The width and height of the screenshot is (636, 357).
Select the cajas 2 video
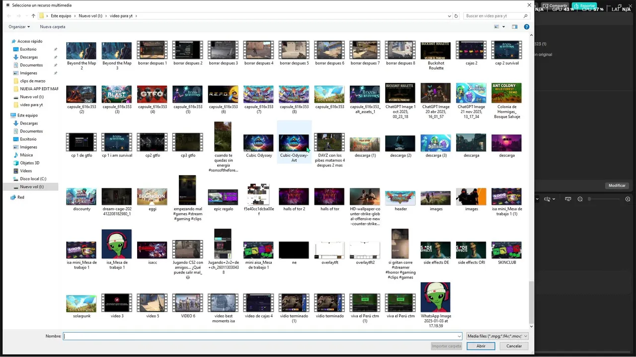[x=472, y=53]
